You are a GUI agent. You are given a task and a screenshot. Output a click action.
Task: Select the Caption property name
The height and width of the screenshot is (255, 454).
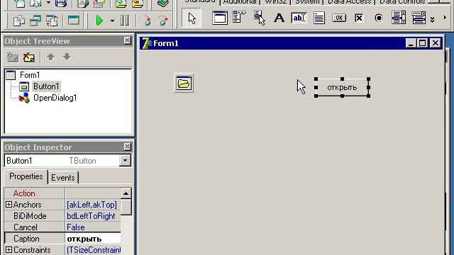point(26,239)
